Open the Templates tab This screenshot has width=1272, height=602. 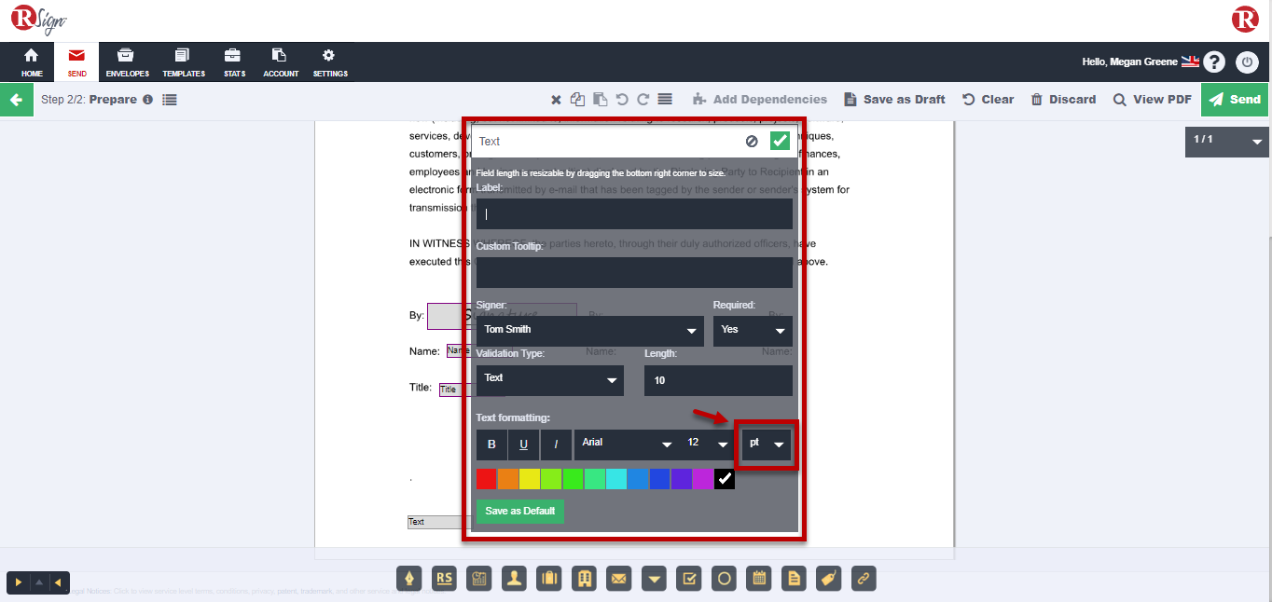click(x=184, y=62)
